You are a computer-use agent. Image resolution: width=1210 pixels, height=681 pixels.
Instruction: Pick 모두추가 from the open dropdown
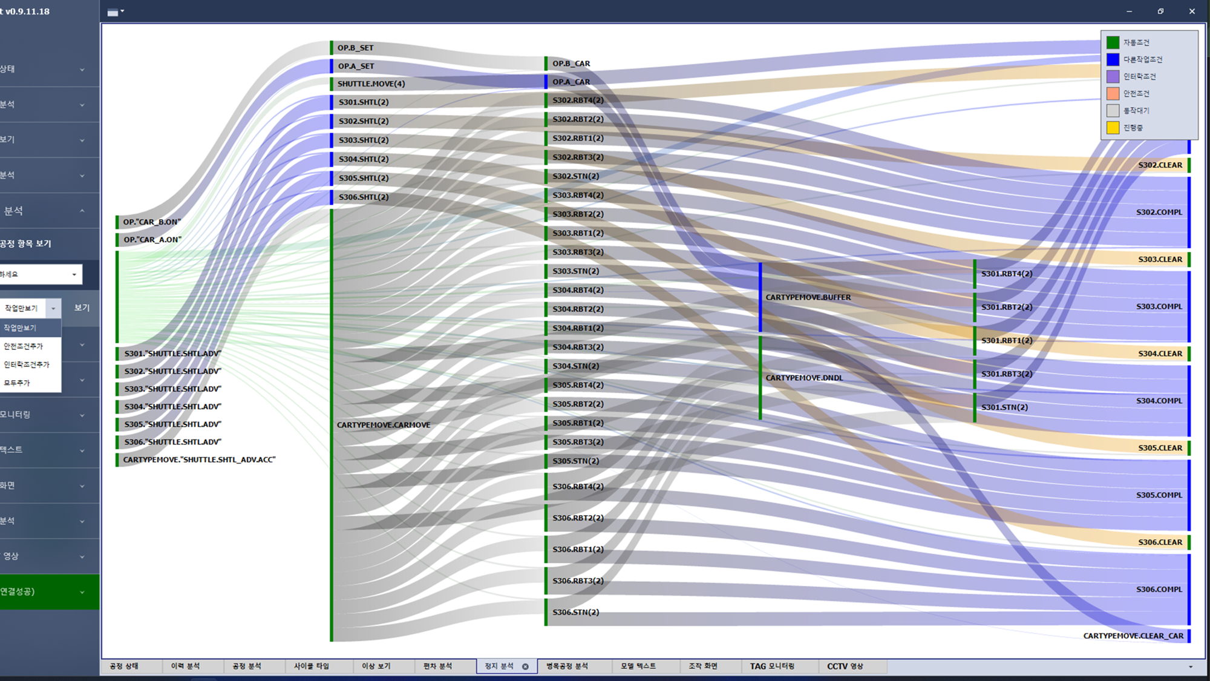[17, 383]
